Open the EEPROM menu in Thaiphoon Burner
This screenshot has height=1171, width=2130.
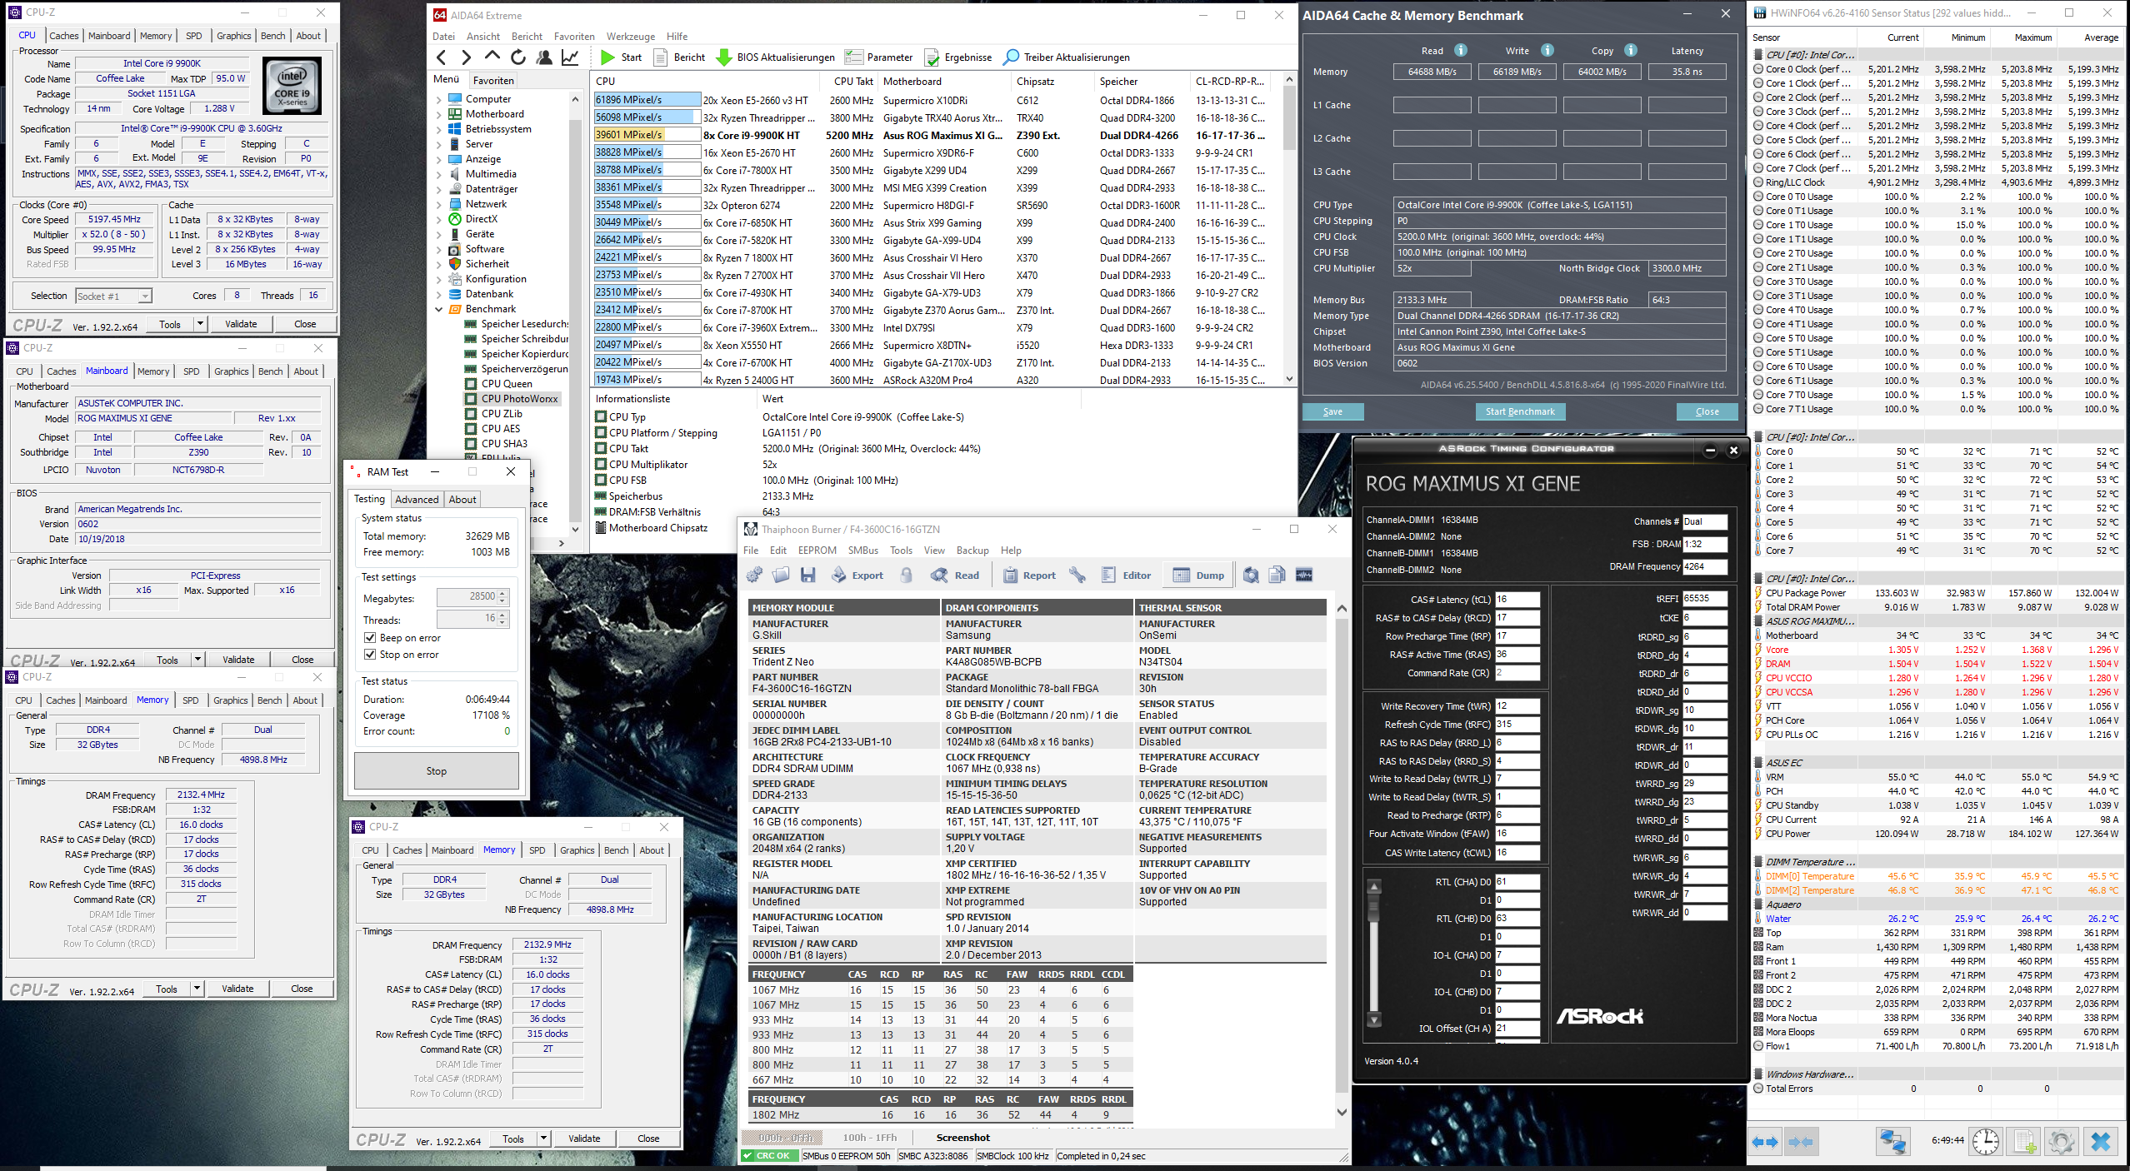[817, 551]
